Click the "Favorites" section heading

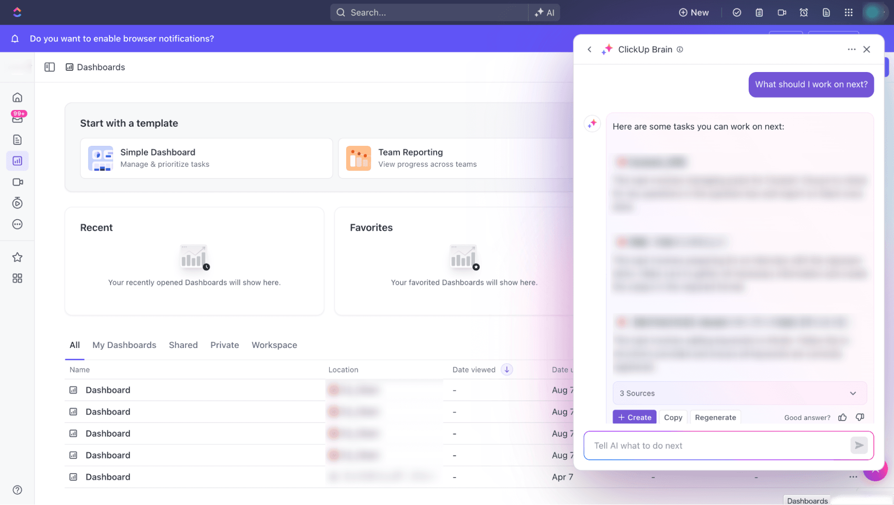pyautogui.click(x=371, y=228)
